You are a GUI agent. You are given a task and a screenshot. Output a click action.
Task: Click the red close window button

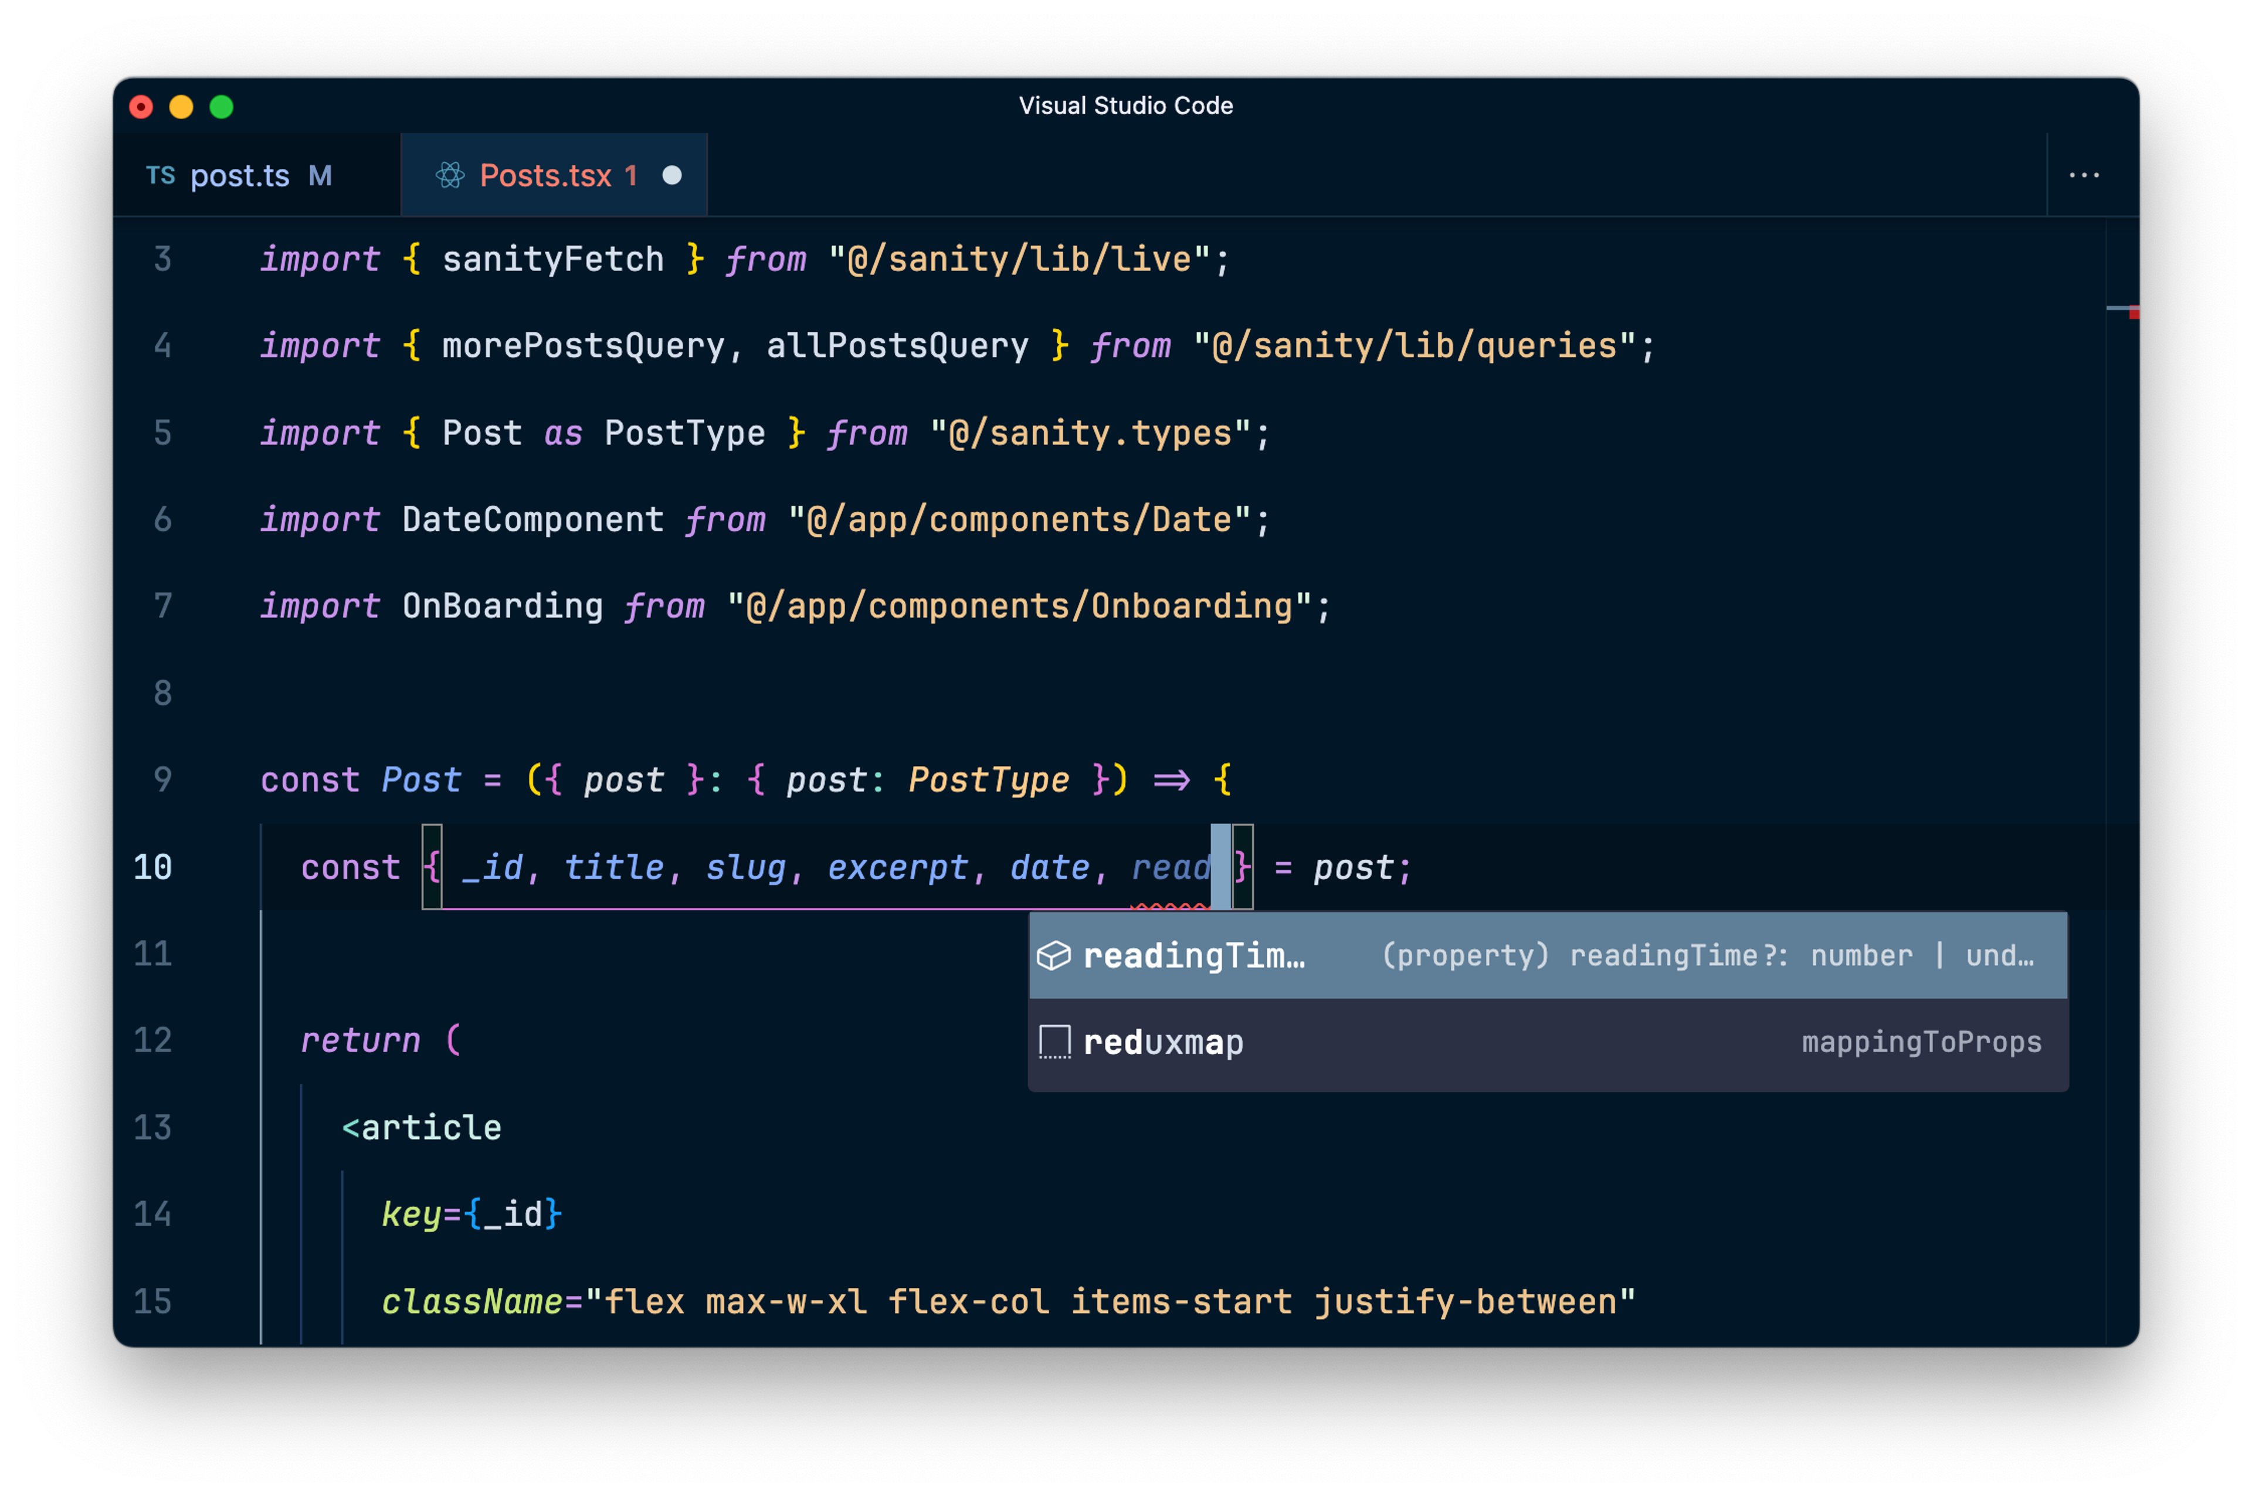[141, 107]
